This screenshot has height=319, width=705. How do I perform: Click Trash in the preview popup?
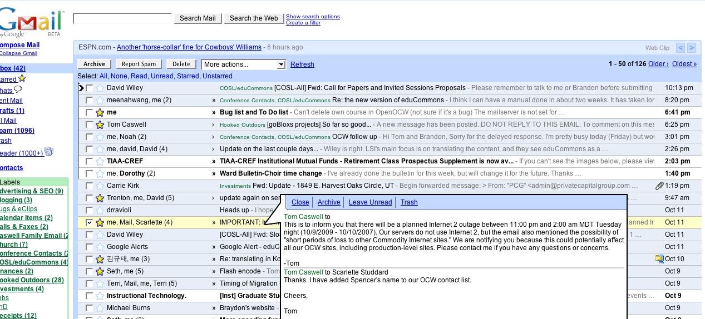tap(409, 202)
